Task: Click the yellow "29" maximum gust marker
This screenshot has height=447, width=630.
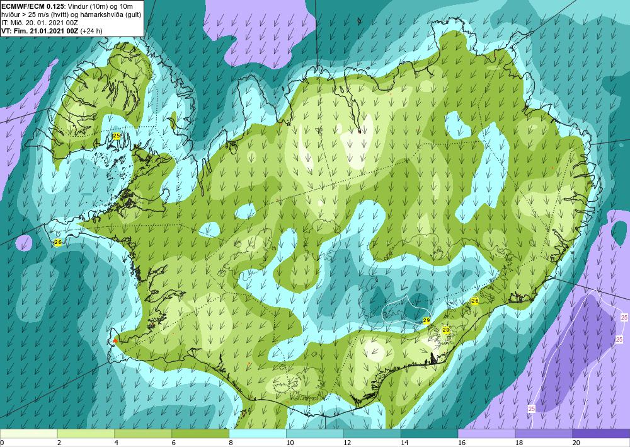Action: pos(427,320)
